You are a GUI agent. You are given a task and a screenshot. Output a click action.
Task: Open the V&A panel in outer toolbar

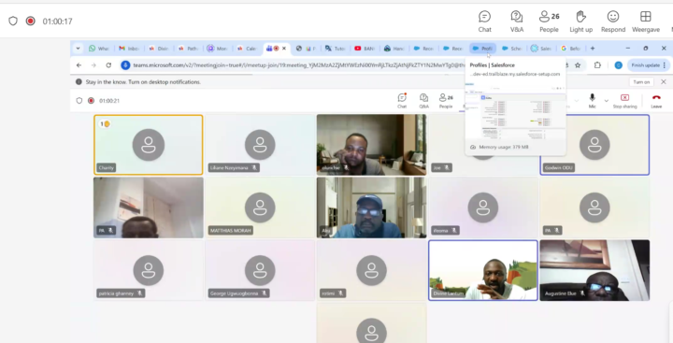point(517,21)
